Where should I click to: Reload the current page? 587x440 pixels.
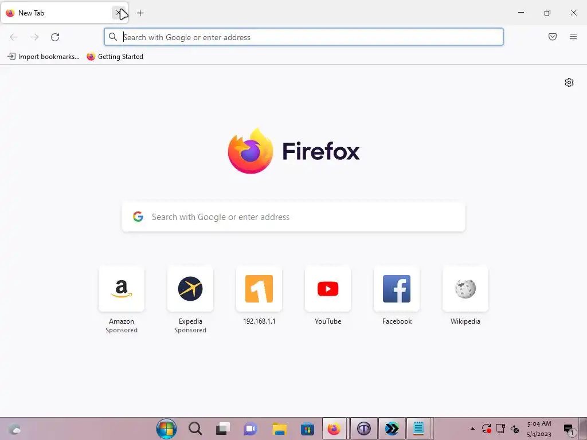(x=55, y=37)
